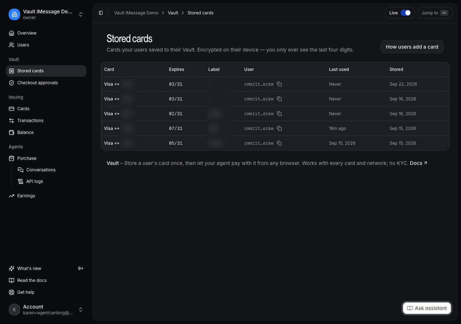Open Purchase agent section
The image size is (461, 324).
pos(46,158)
